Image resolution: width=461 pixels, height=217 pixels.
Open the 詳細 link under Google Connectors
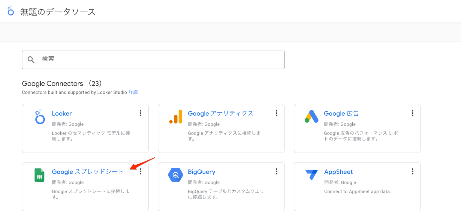coord(134,92)
